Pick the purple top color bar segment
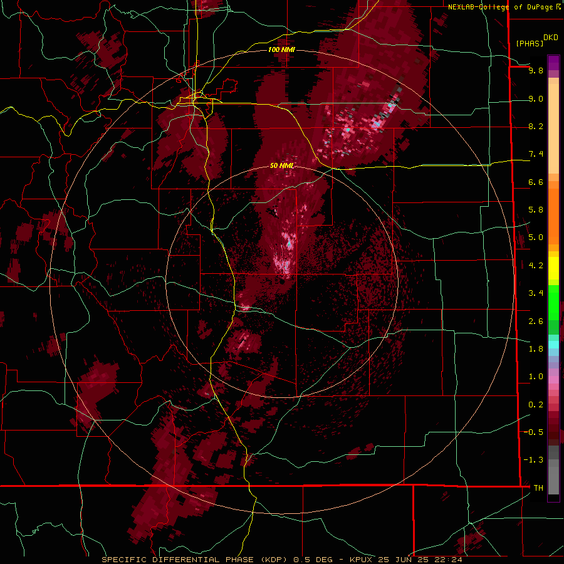This screenshot has width=564, height=564. 553,63
